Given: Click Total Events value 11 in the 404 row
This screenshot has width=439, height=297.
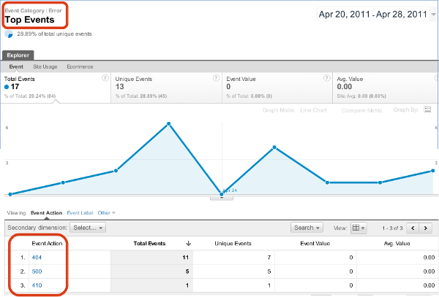Looking at the screenshot, I should pos(186,258).
